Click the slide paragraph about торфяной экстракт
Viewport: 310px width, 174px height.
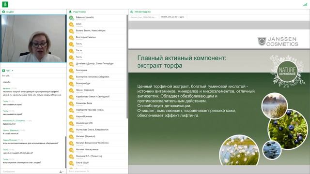(x=196, y=101)
